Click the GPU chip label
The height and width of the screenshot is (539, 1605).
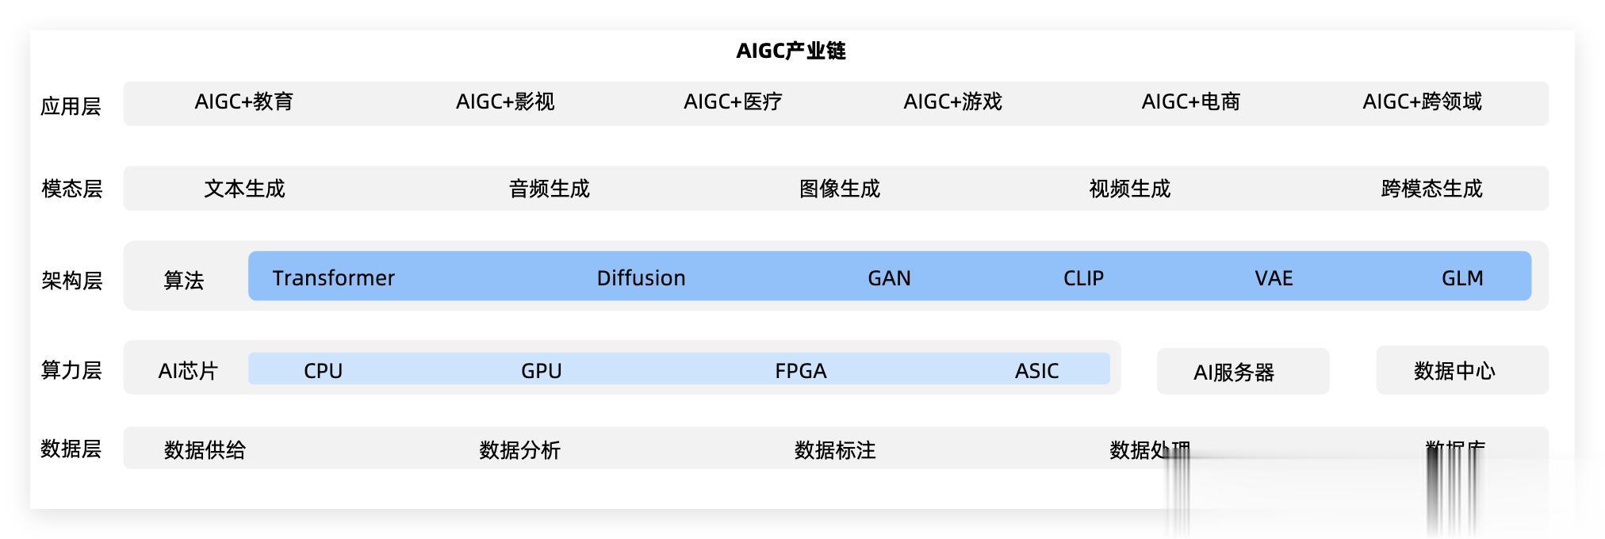coord(541,371)
